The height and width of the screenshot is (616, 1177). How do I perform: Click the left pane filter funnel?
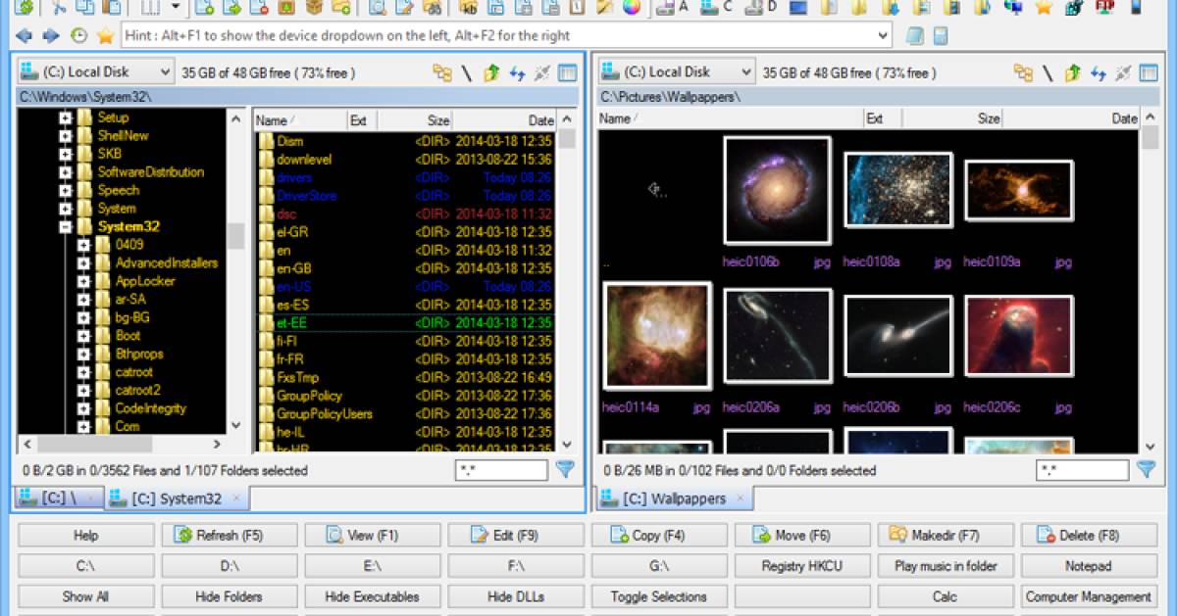(x=565, y=470)
